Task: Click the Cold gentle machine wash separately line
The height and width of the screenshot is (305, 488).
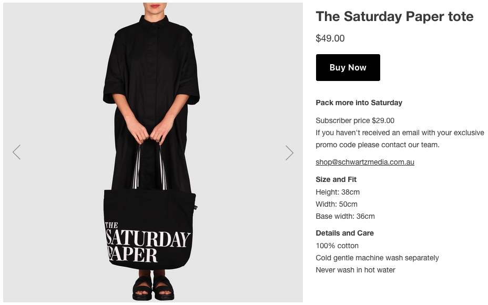Action: [x=377, y=258]
